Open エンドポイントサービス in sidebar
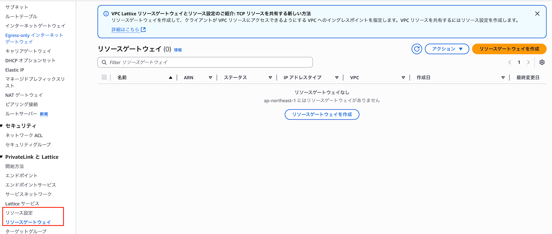 (31, 185)
